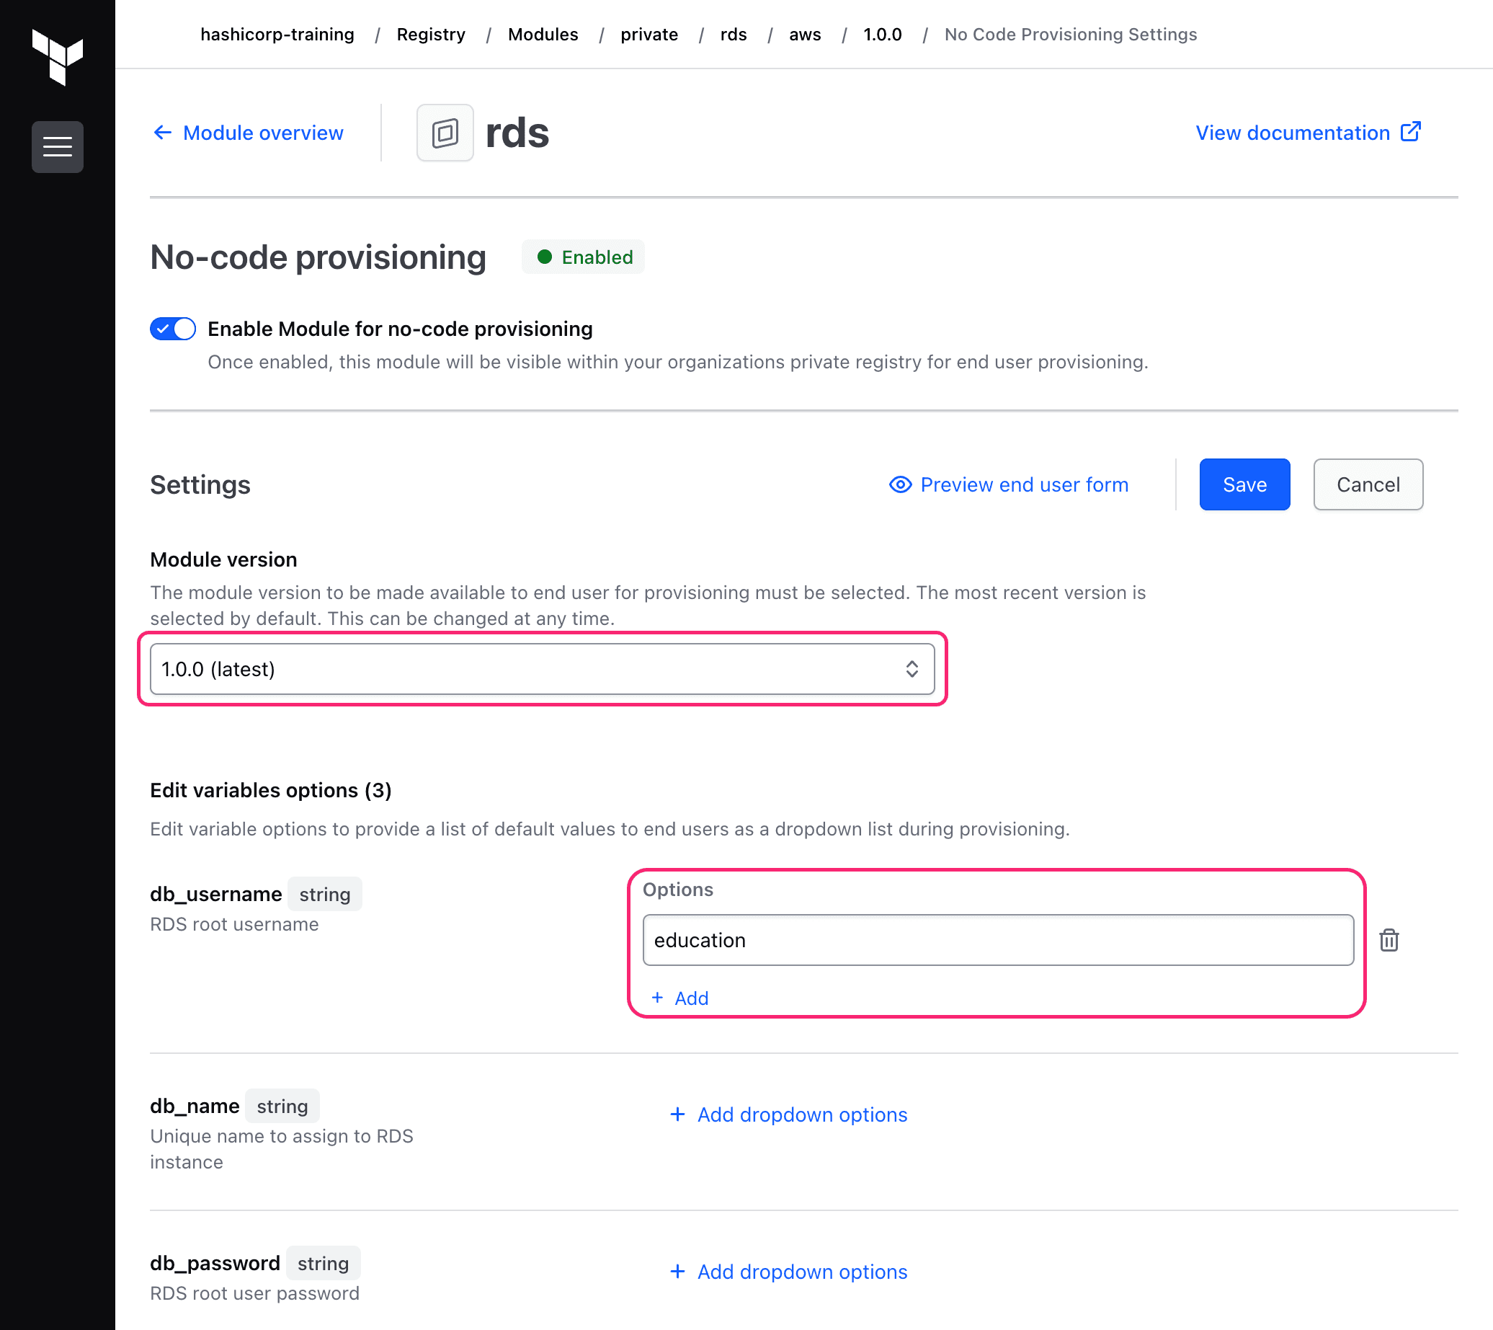Click the hamburger menu icon
This screenshot has width=1493, height=1330.
click(58, 146)
